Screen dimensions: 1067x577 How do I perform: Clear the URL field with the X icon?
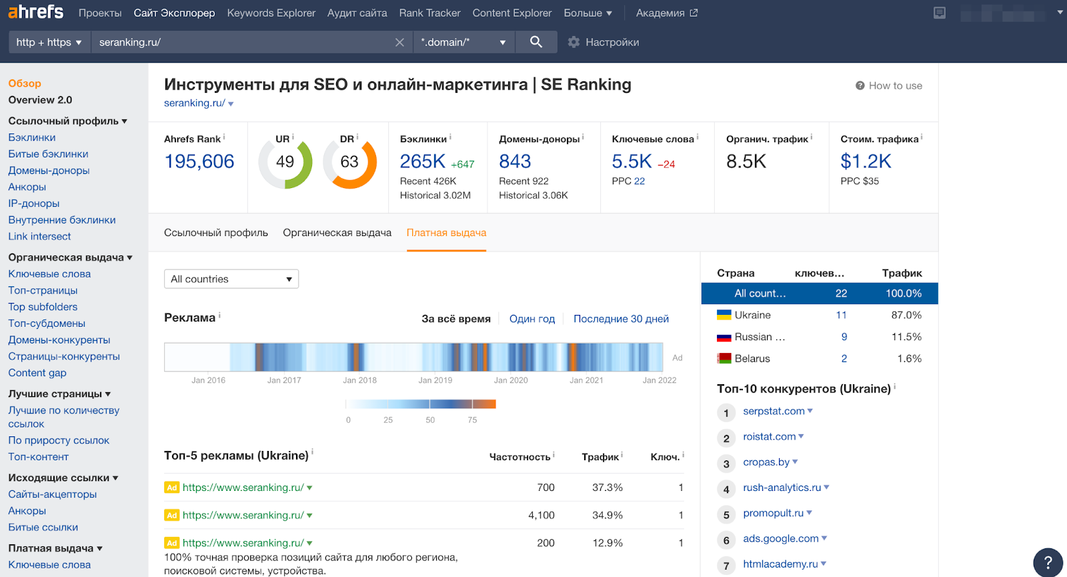(399, 42)
